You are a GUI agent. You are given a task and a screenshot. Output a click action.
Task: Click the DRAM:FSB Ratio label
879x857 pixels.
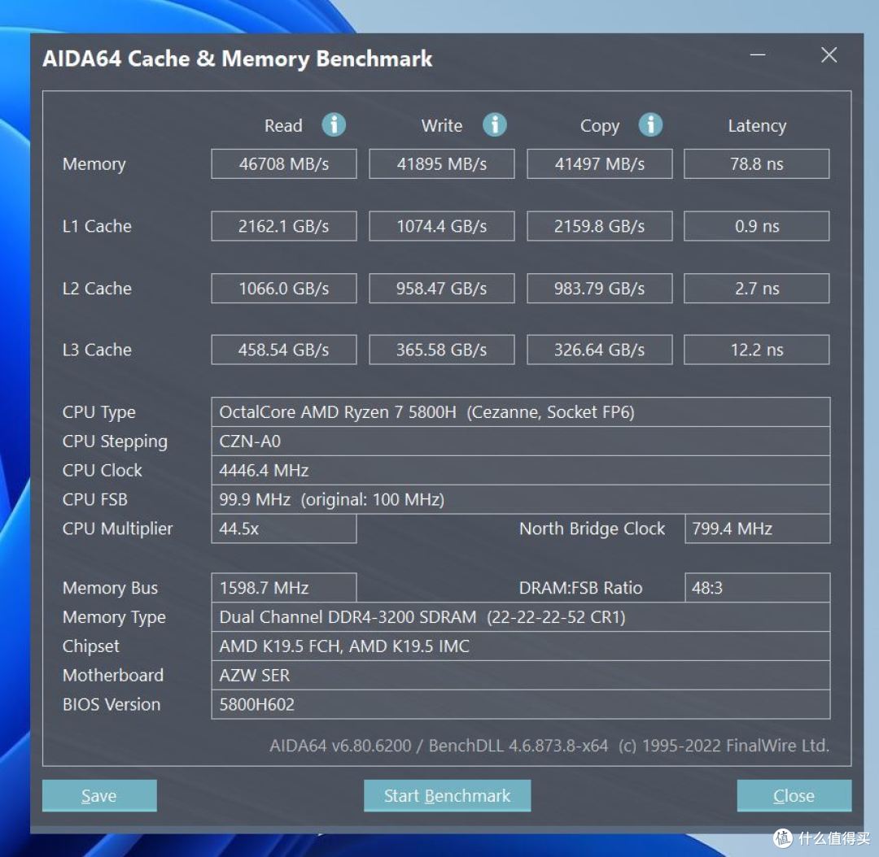pos(581,588)
